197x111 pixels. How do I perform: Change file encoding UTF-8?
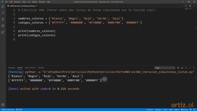click(x=165, y=110)
